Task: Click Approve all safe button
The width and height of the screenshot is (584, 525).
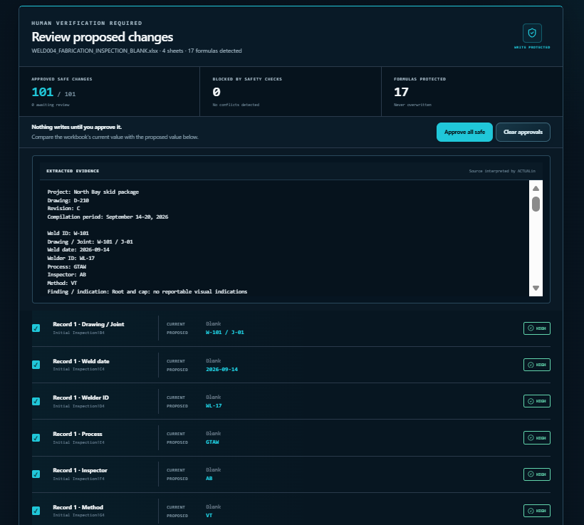Action: point(464,132)
